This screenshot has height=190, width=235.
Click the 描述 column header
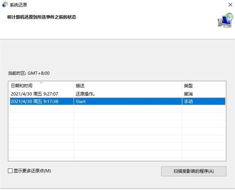128,86
